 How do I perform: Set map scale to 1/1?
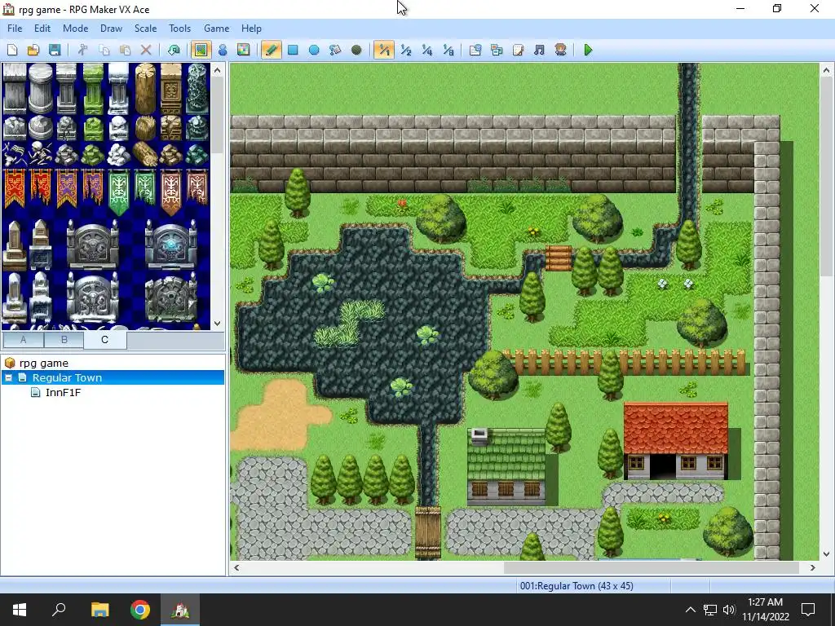[x=384, y=50]
